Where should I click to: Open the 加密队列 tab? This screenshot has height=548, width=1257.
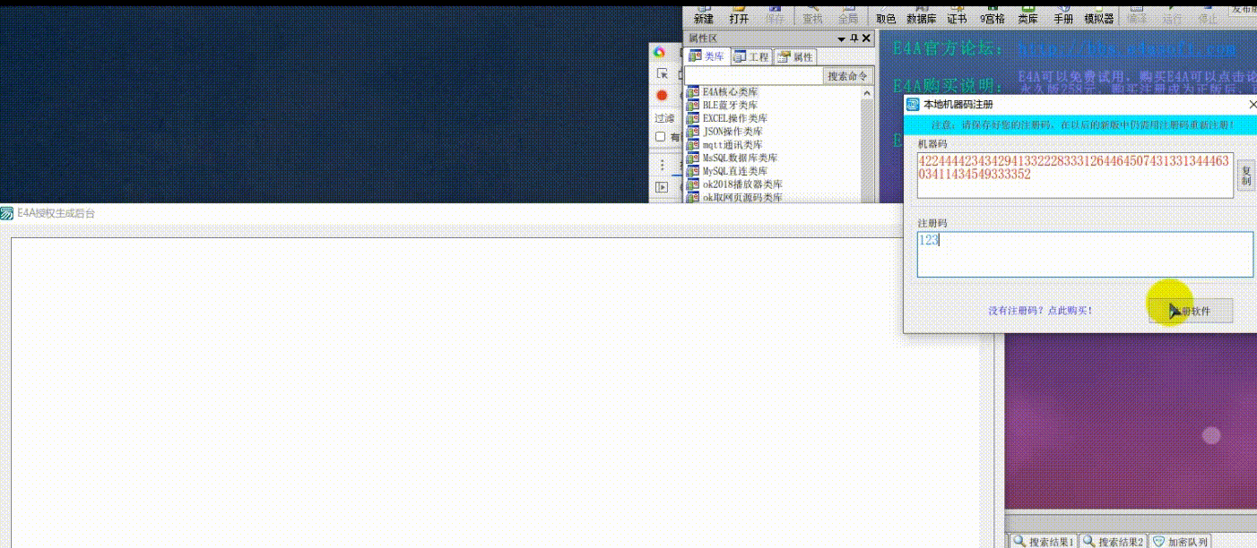[x=1179, y=541]
